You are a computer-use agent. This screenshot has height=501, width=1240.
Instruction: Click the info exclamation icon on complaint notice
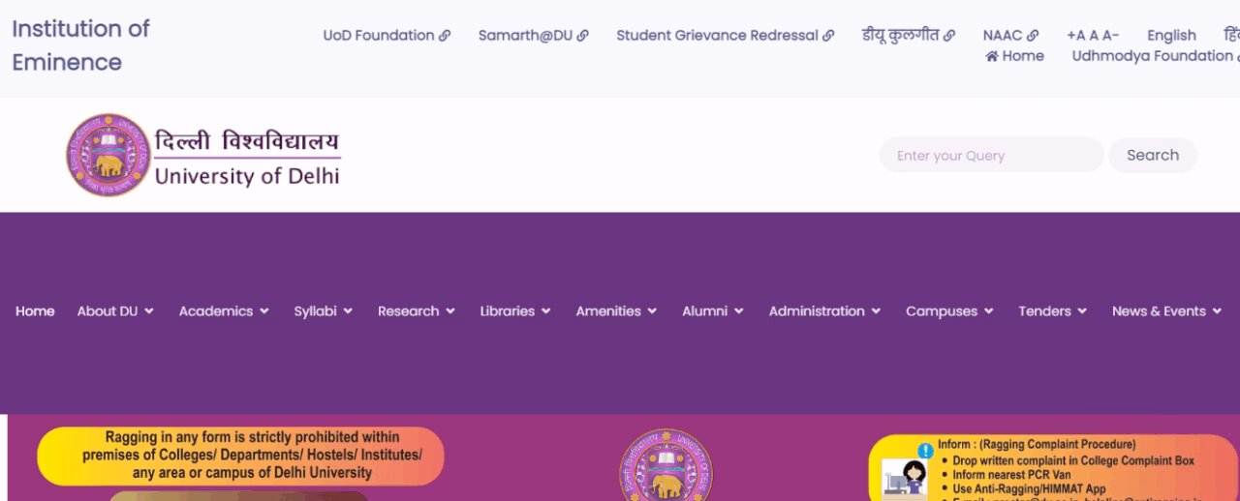926,451
